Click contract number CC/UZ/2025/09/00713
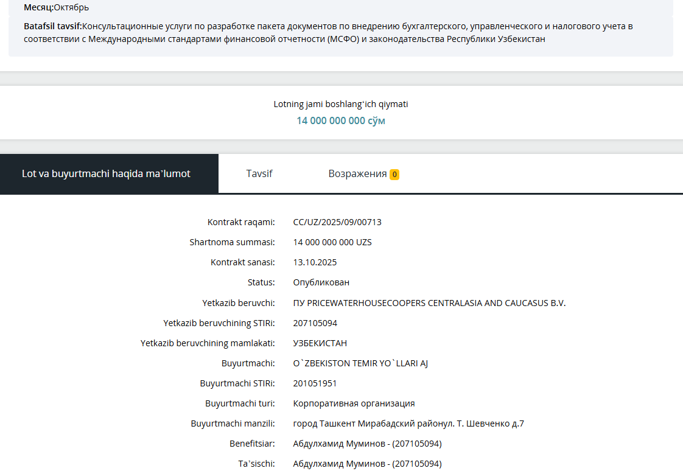The height and width of the screenshot is (474, 683). coord(337,222)
